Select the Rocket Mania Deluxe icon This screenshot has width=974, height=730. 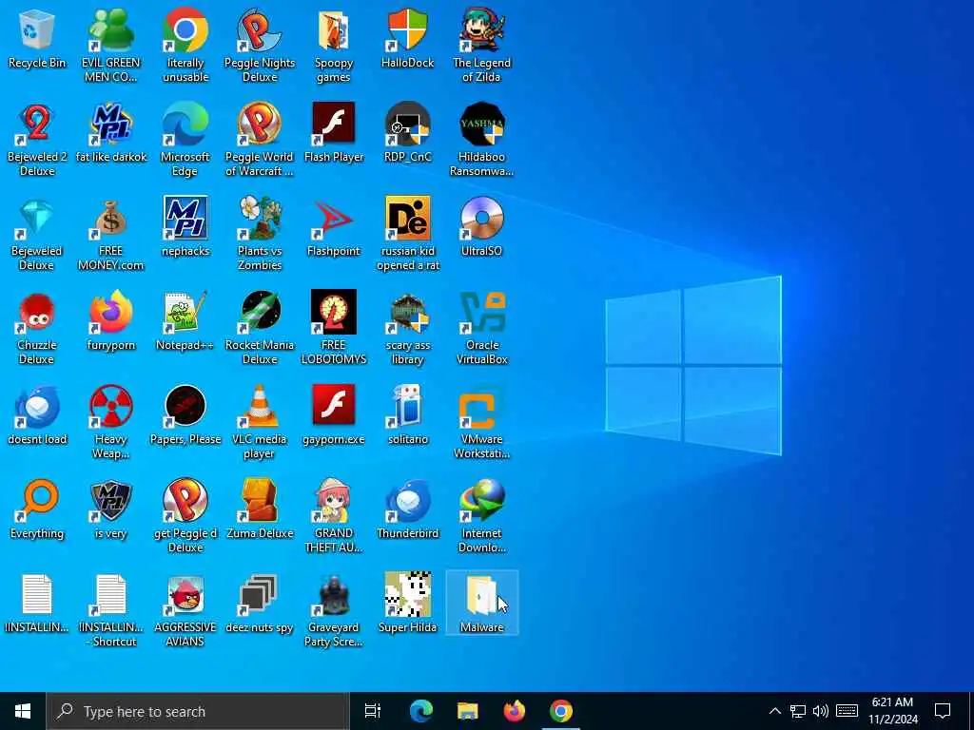click(260, 329)
